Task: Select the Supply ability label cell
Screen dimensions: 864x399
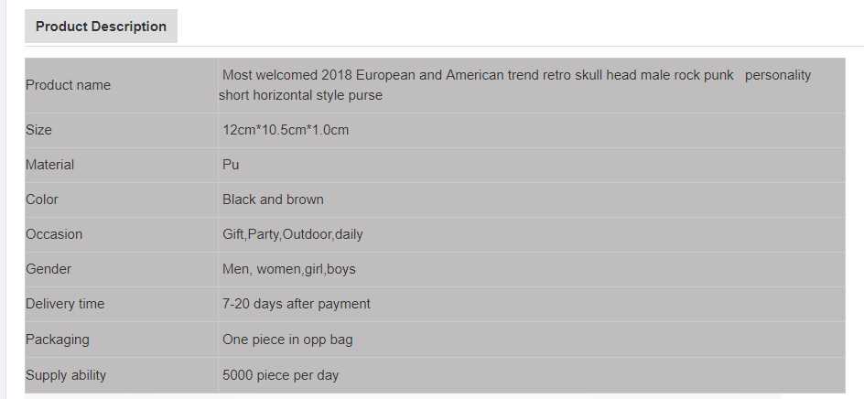Action: 66,375
